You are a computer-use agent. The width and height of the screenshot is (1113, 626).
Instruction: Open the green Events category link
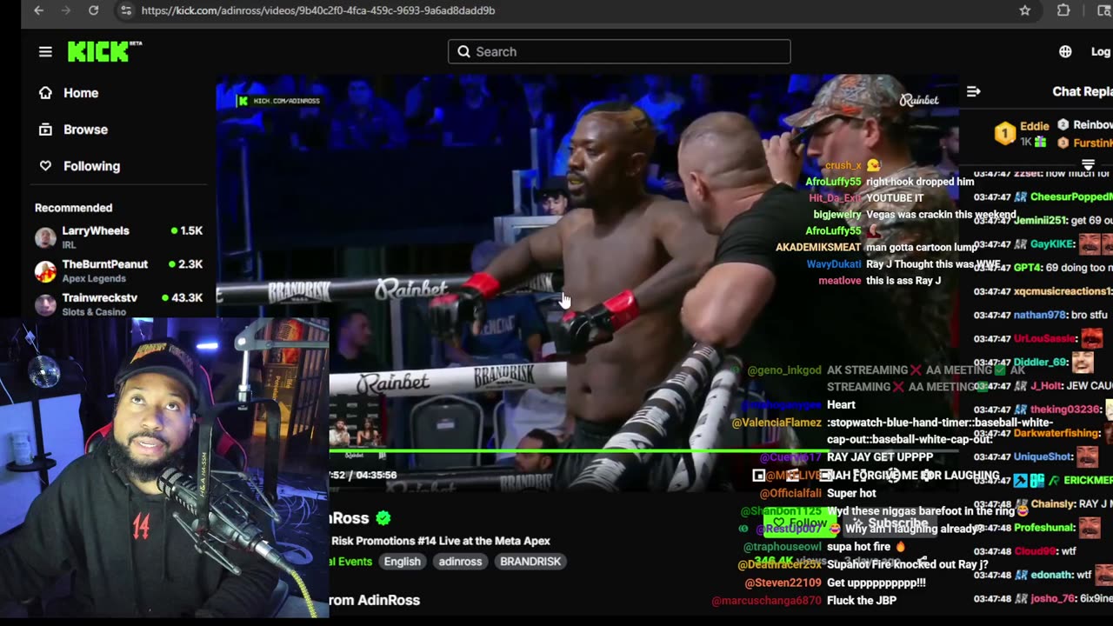[x=350, y=562]
